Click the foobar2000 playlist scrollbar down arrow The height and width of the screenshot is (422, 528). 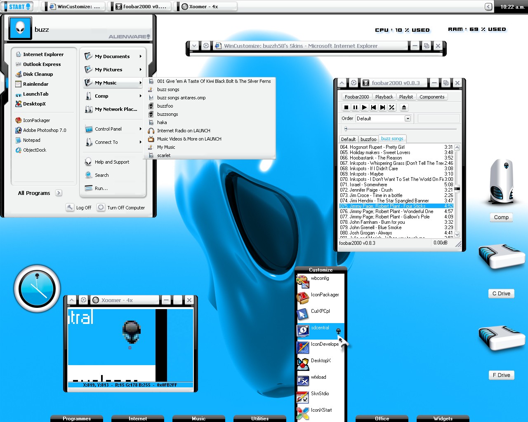[x=457, y=234]
